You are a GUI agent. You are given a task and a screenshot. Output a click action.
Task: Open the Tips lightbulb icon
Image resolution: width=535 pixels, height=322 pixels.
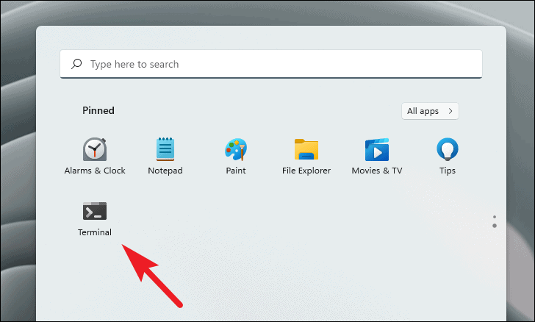(448, 149)
